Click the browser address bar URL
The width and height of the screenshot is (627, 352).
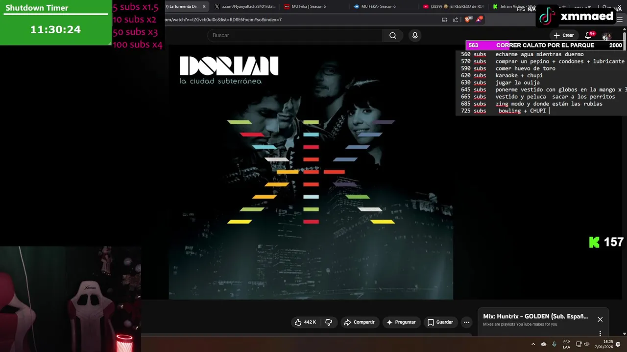coord(223,20)
